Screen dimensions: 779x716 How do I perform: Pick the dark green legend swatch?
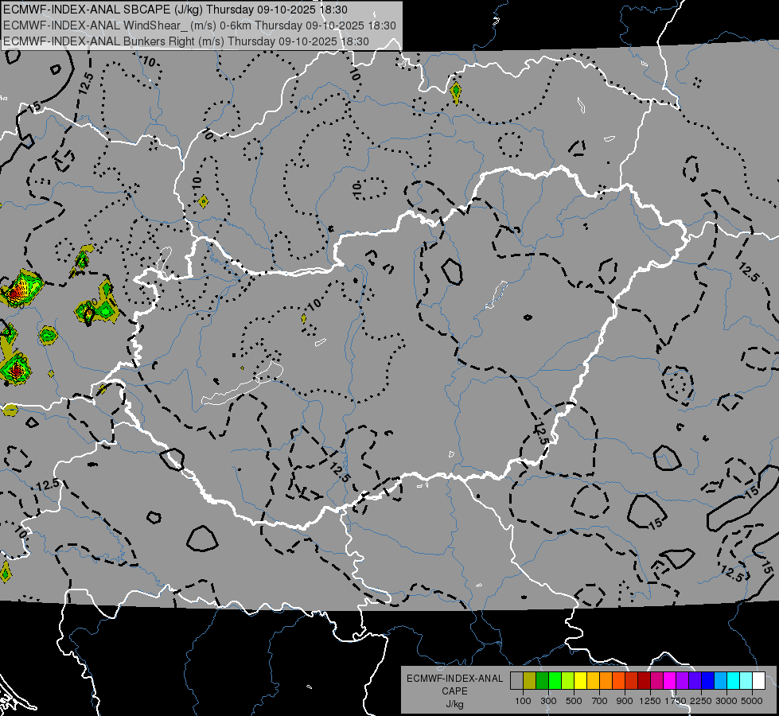pyautogui.click(x=542, y=681)
